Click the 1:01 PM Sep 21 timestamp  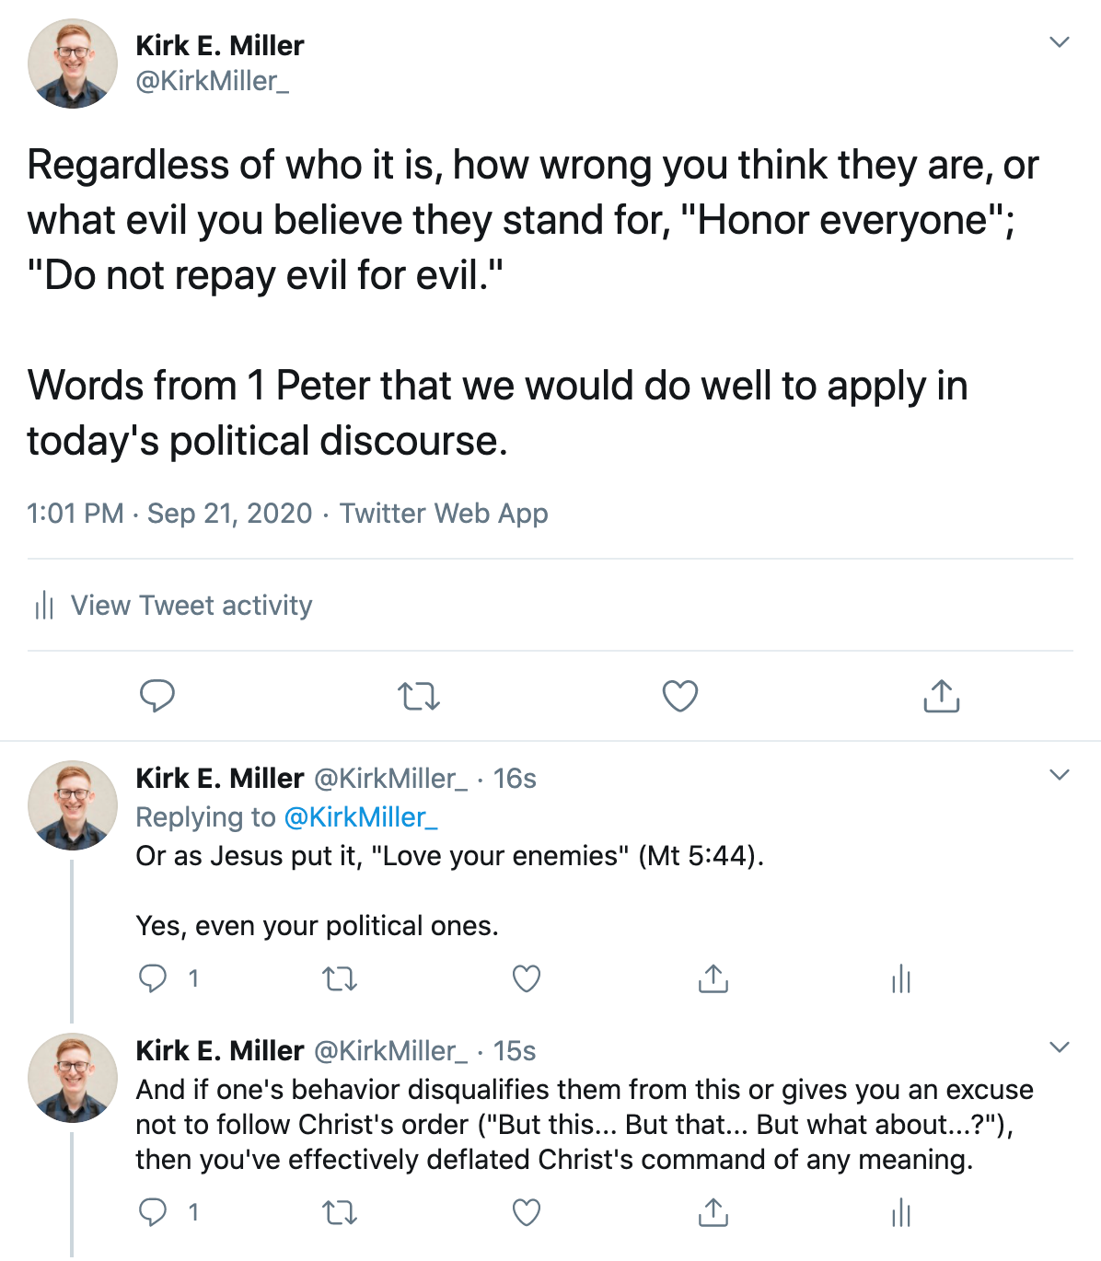(169, 514)
